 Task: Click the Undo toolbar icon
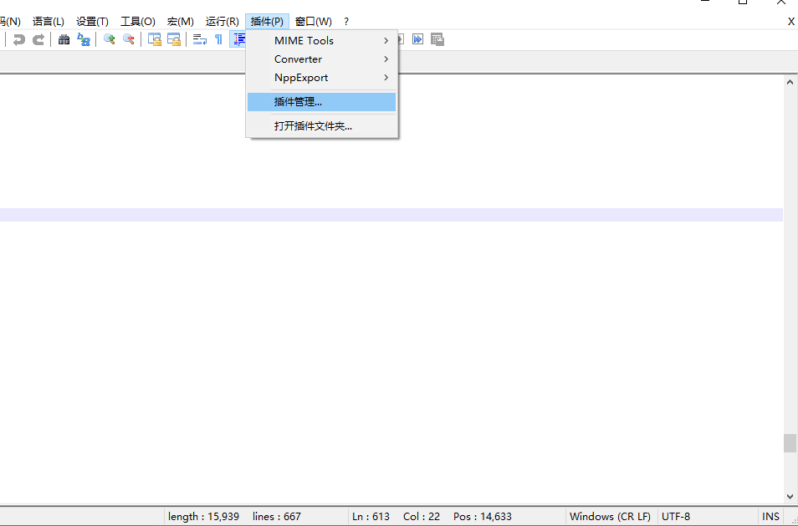click(x=19, y=39)
